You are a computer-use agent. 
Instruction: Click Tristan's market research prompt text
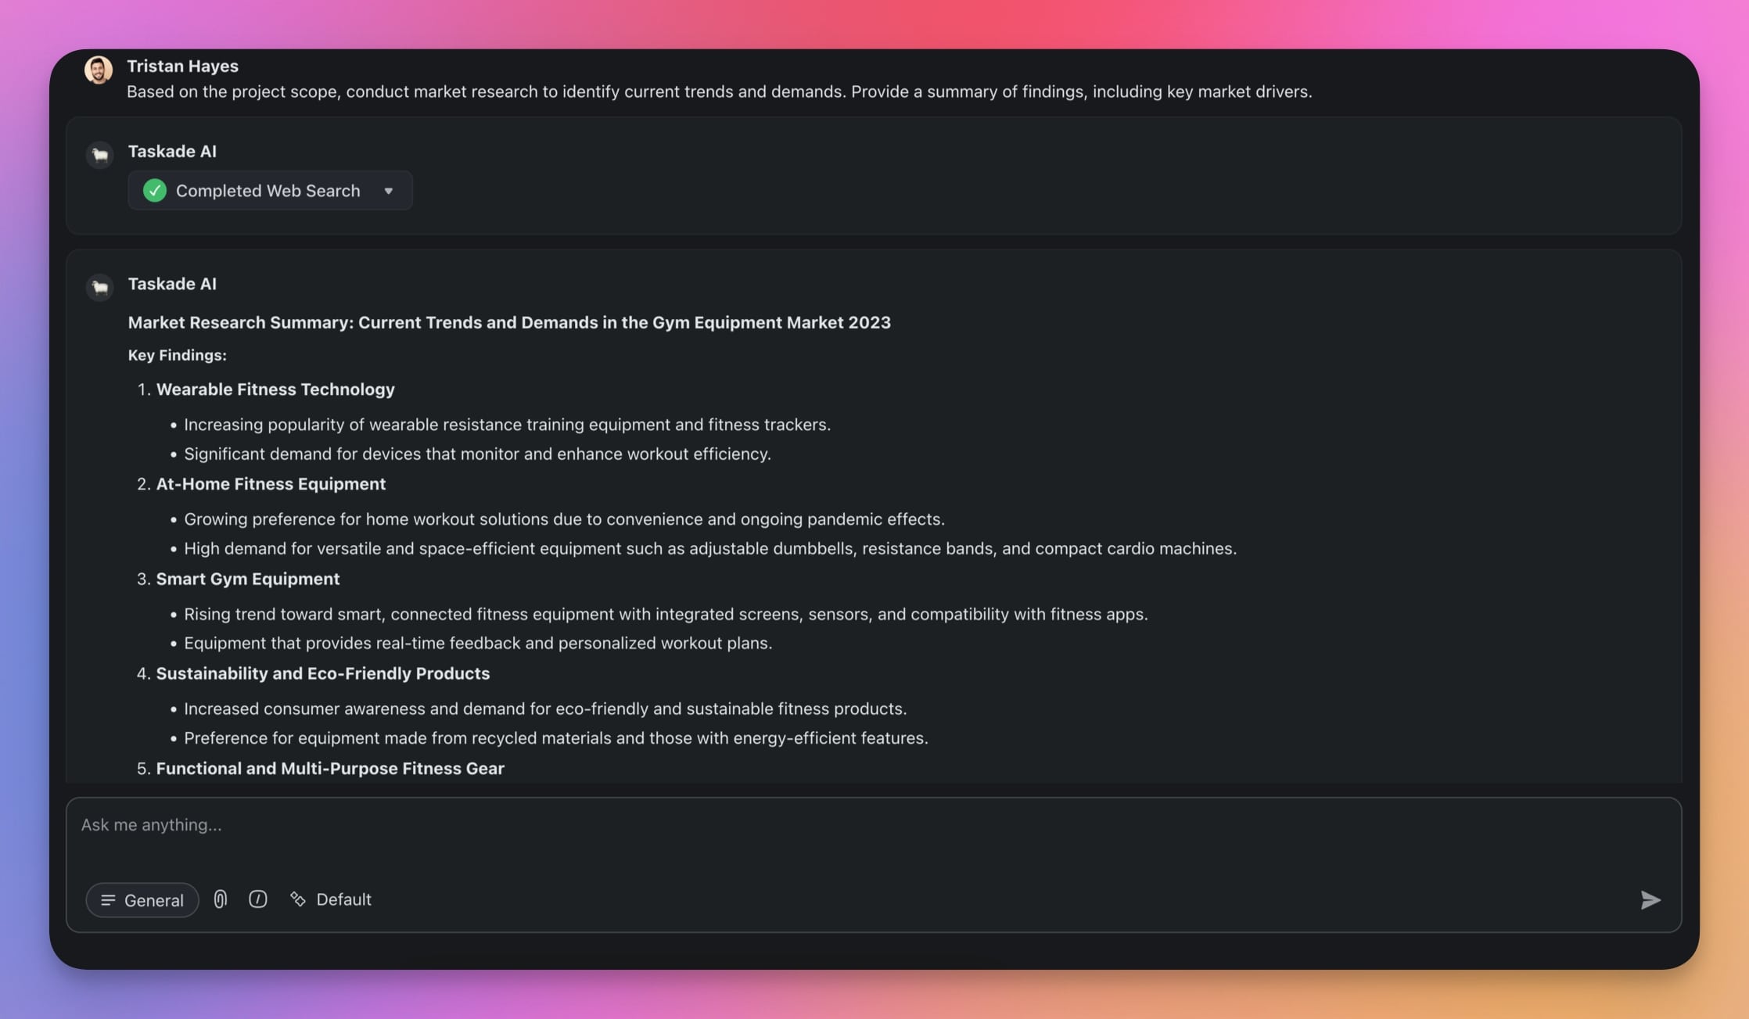coord(719,91)
